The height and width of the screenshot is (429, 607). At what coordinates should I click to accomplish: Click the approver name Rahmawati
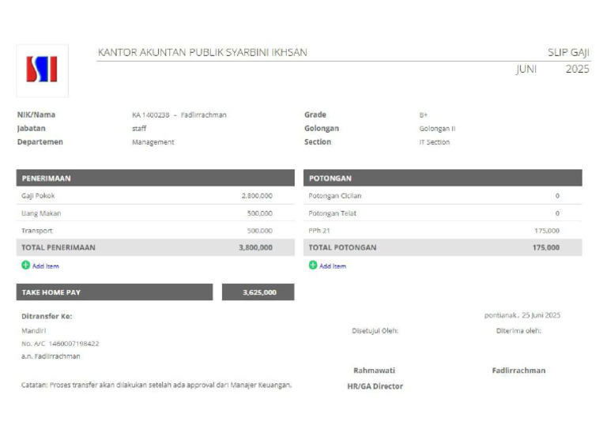pos(374,371)
